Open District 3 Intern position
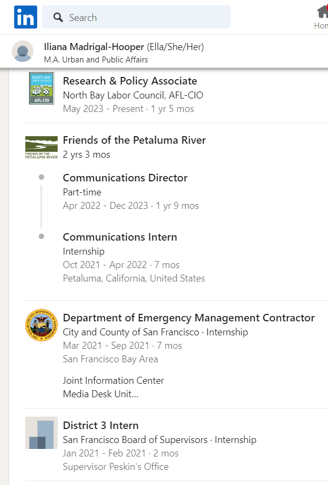Viewport: 328px width, 485px height. click(x=101, y=425)
